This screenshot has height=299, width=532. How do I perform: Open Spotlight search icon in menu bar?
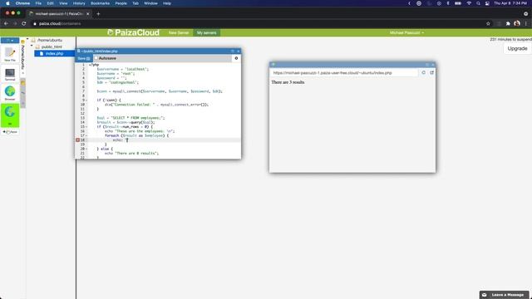pos(478,3)
